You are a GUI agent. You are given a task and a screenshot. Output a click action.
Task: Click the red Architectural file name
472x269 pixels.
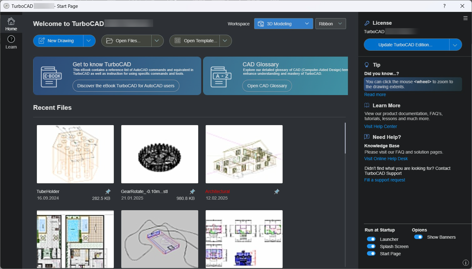(x=218, y=191)
